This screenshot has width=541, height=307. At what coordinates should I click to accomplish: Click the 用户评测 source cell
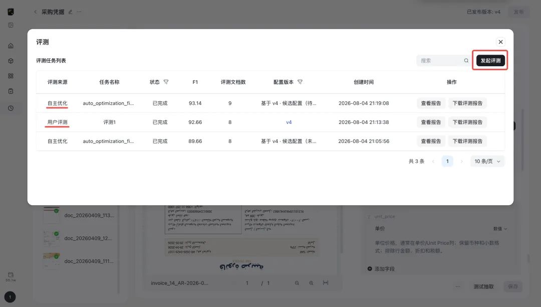tap(57, 122)
